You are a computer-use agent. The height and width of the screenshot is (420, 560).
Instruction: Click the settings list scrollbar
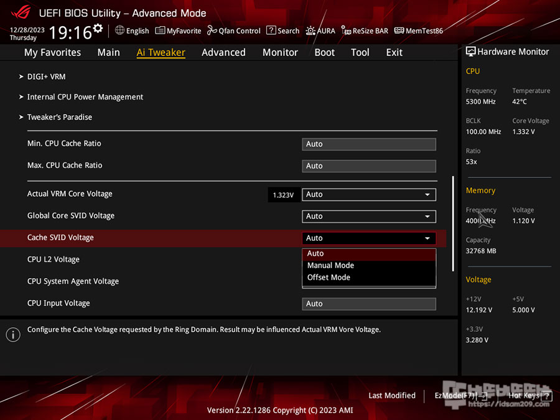tap(453, 223)
